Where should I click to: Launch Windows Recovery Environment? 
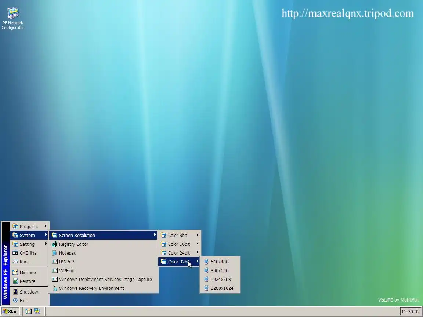(103, 288)
